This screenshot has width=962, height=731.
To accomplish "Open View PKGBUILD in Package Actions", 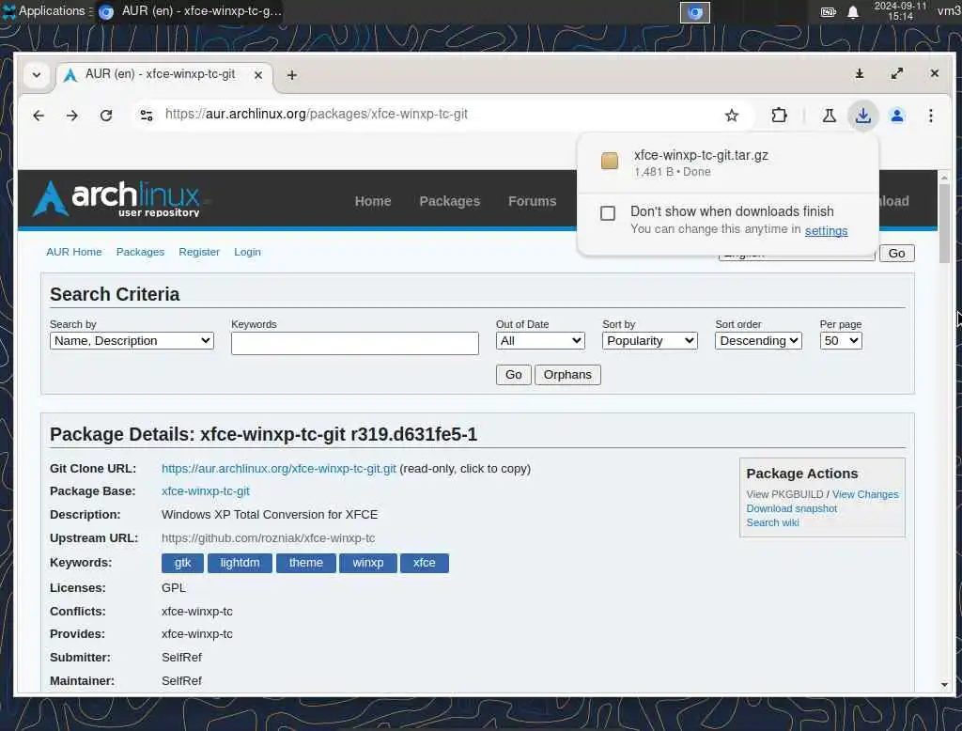I will point(784,494).
